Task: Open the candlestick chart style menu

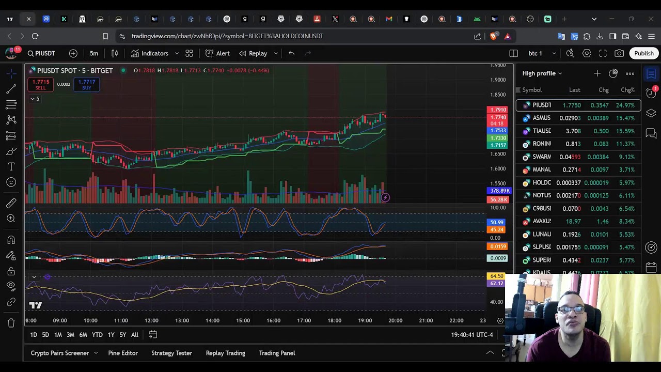Action: coord(115,53)
